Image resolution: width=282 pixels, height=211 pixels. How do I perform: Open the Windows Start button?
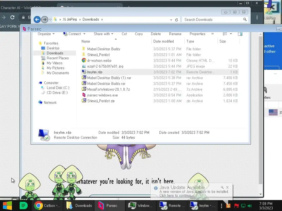(7, 206)
